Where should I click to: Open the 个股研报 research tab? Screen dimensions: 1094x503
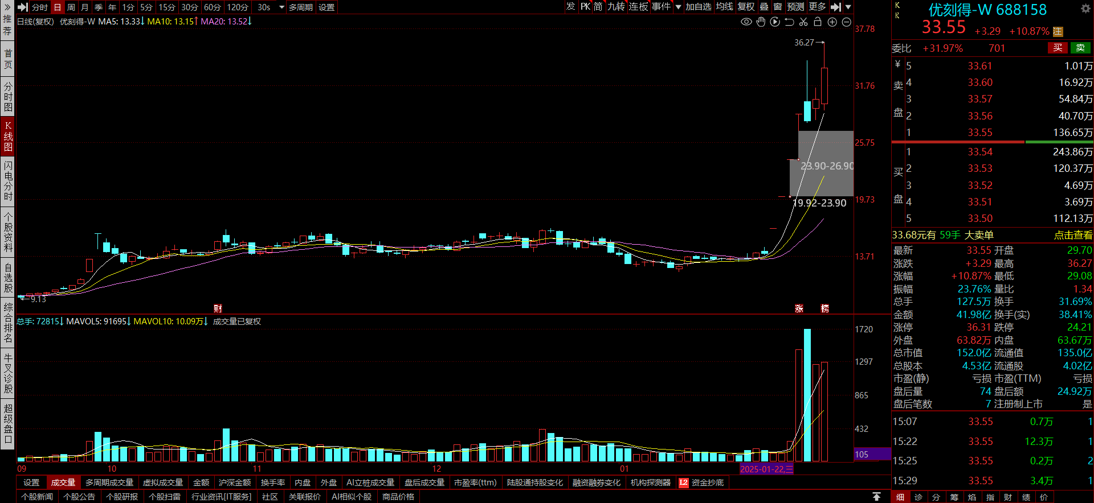pos(122,497)
